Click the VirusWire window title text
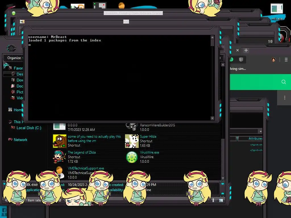291x218 pixels. (x=133, y=13)
